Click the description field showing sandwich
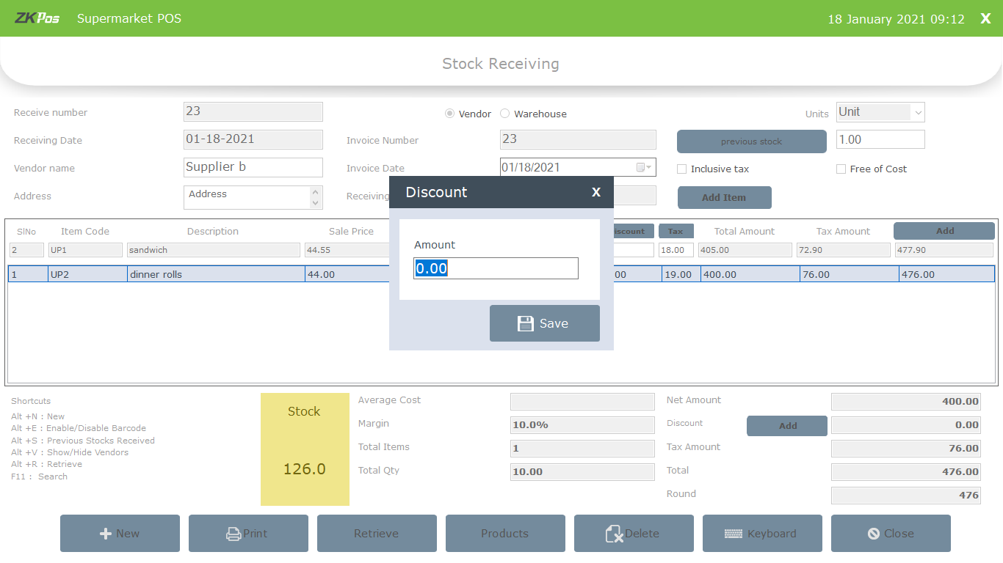 click(214, 250)
